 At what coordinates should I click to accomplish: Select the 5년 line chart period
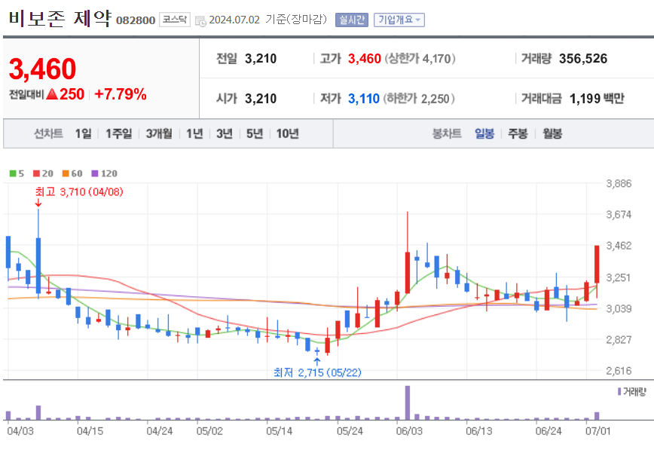[x=255, y=133]
